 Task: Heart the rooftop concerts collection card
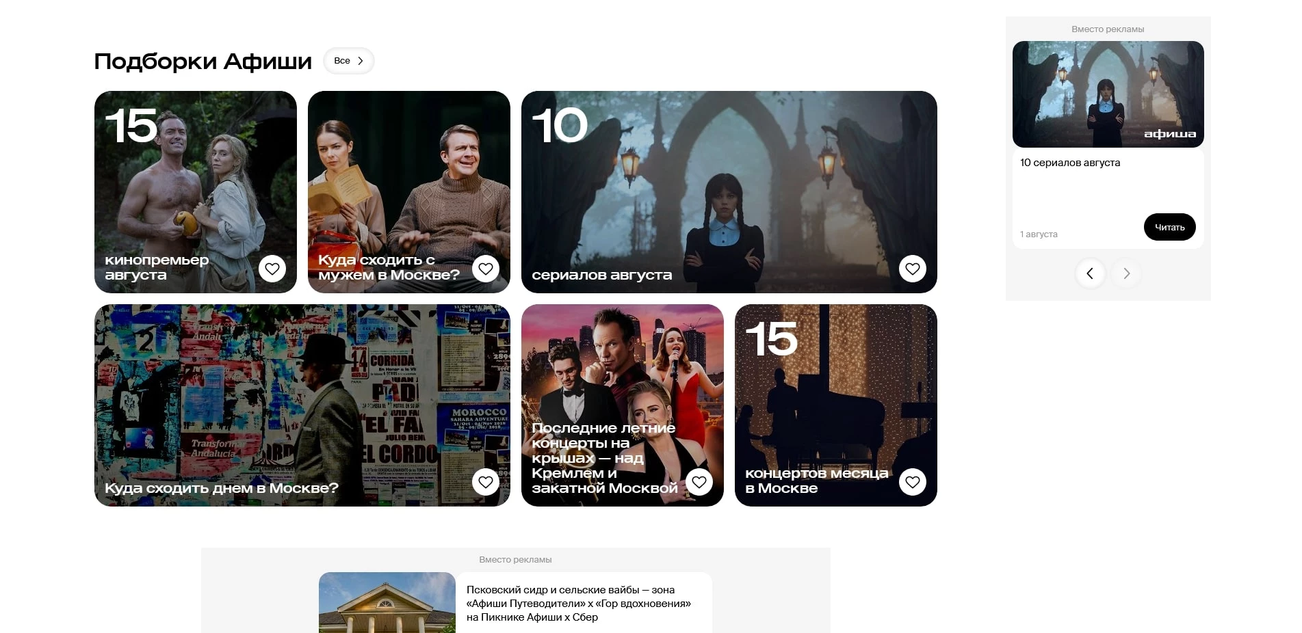[x=699, y=482]
